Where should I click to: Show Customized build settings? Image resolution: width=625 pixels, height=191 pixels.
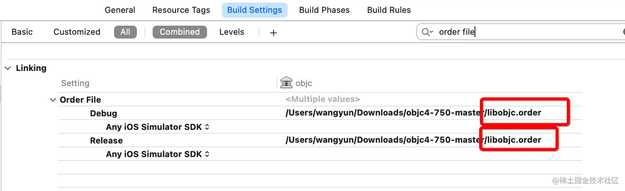click(77, 32)
